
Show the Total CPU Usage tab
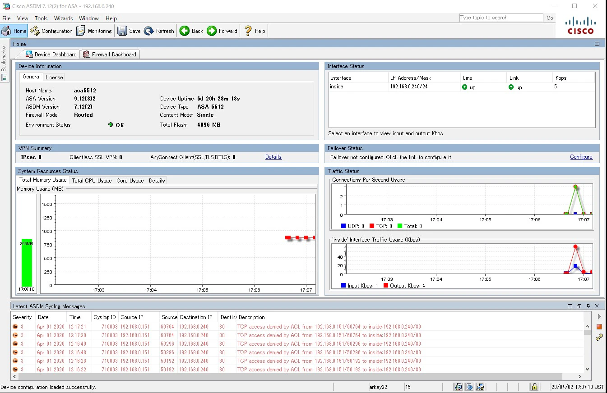(x=92, y=181)
